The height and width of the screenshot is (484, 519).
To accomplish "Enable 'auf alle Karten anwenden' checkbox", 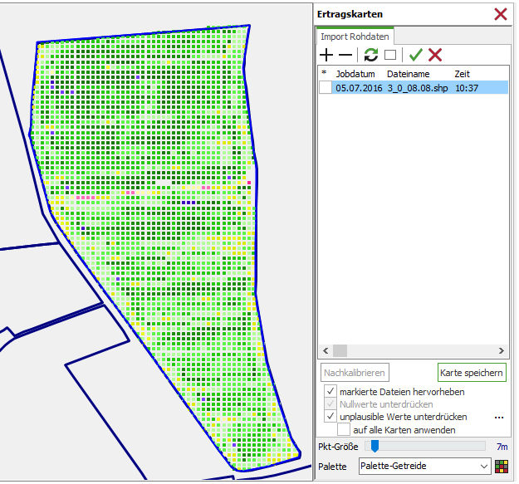I will pos(344,430).
